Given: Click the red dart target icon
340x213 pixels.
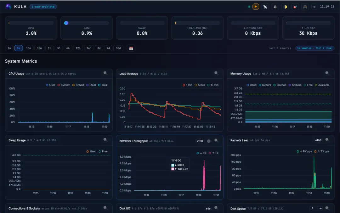Looking at the screenshot, I should 295,7.
